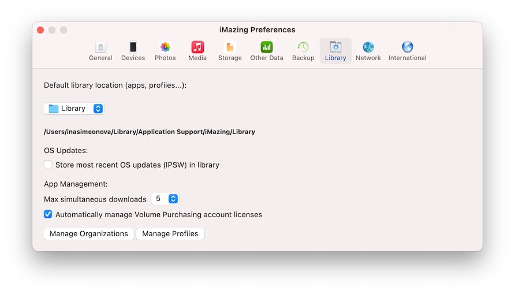
Task: Switch to International preferences
Action: pyautogui.click(x=407, y=51)
